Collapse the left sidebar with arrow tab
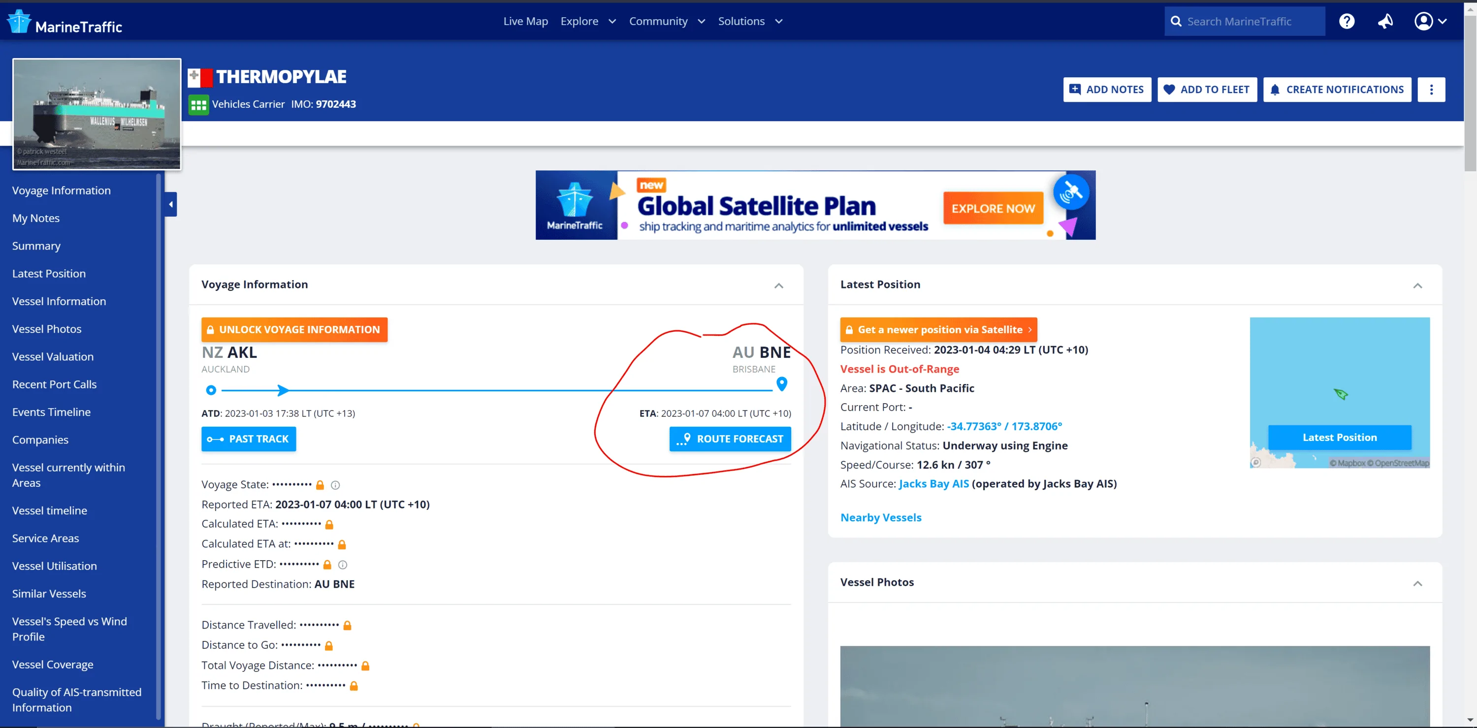Screen dimensions: 1477x728 pyautogui.click(x=170, y=204)
